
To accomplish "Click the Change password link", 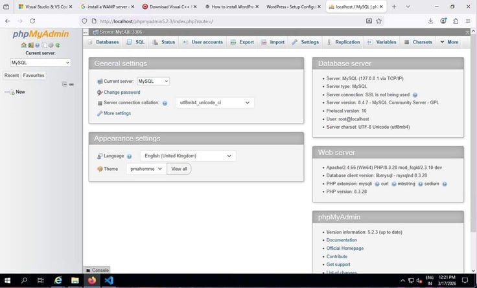I will coord(122,93).
